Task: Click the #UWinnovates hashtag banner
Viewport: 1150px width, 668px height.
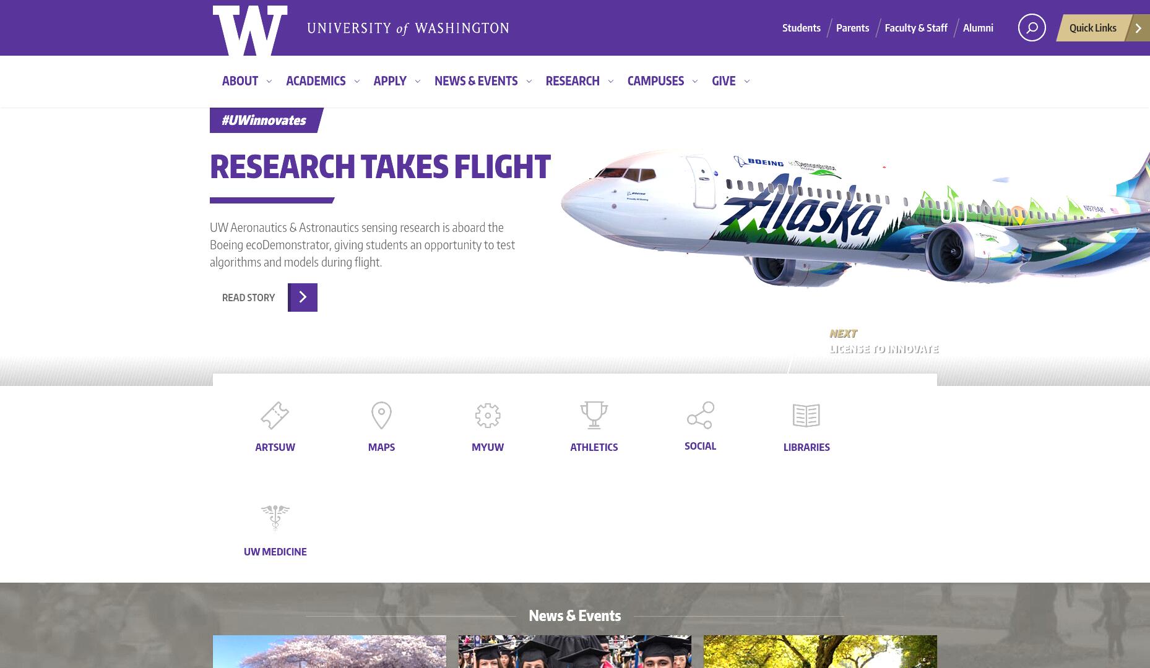Action: tap(264, 120)
